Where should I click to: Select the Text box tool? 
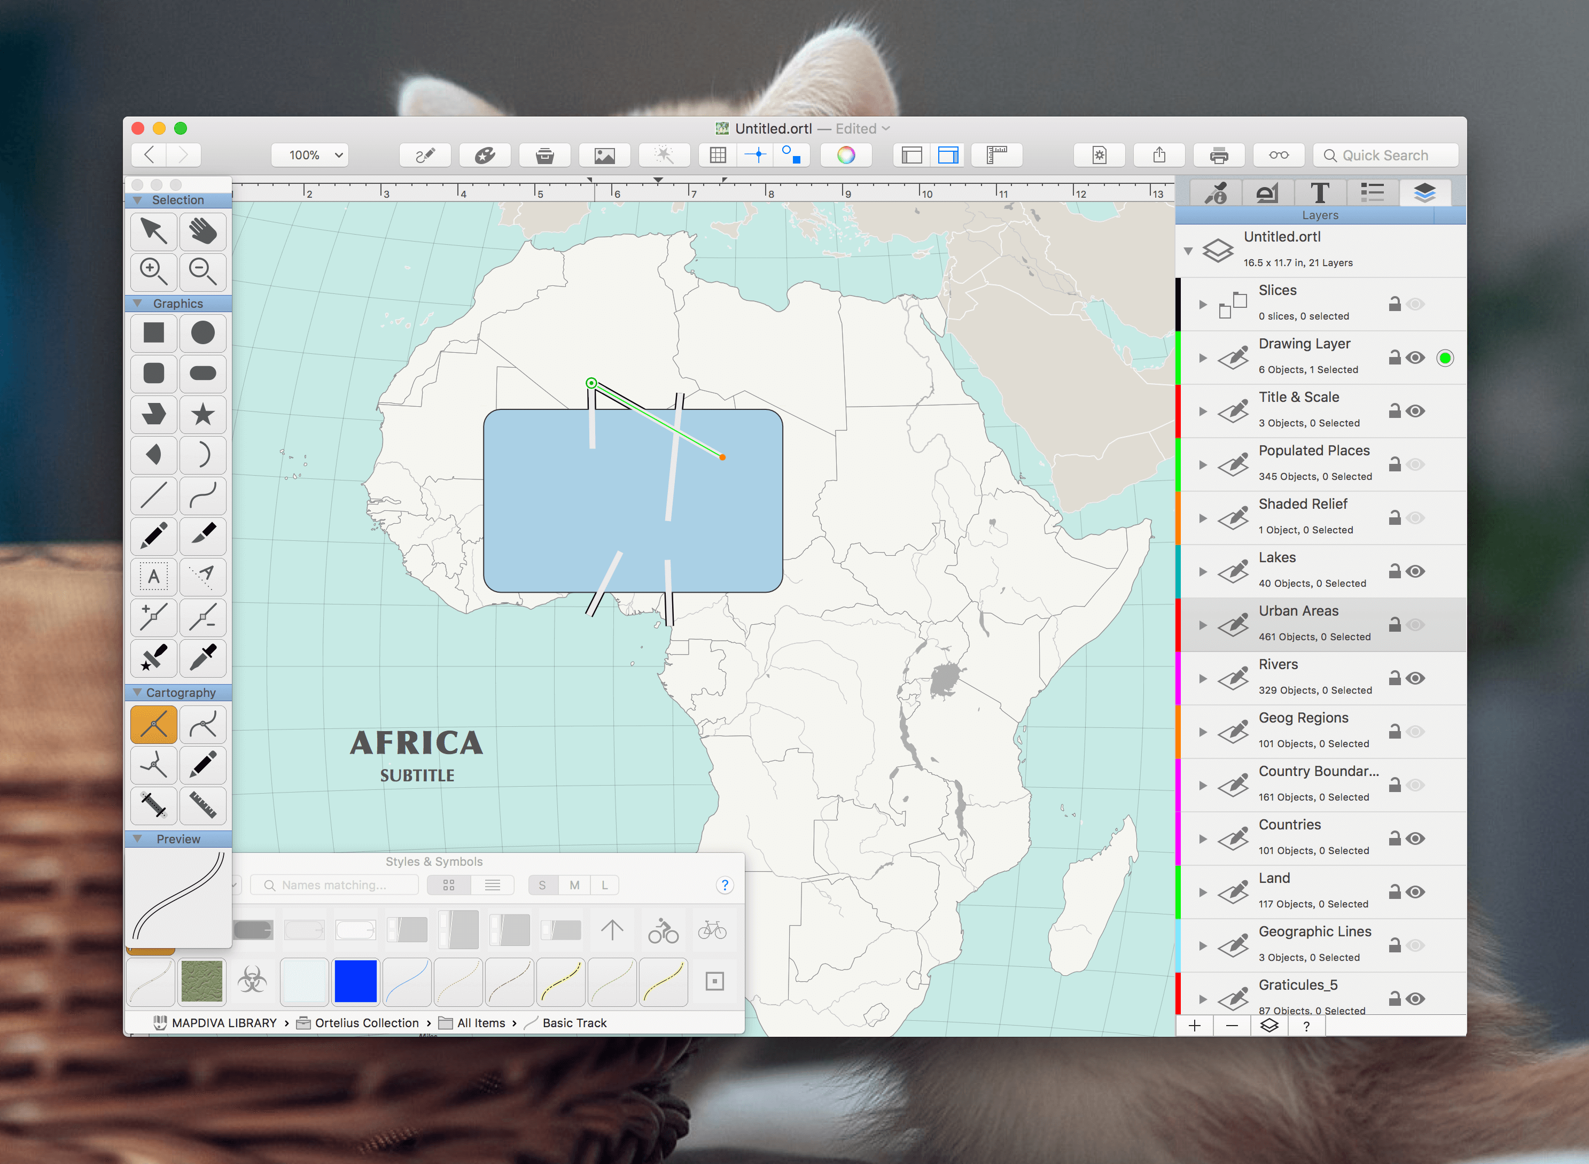coord(153,577)
